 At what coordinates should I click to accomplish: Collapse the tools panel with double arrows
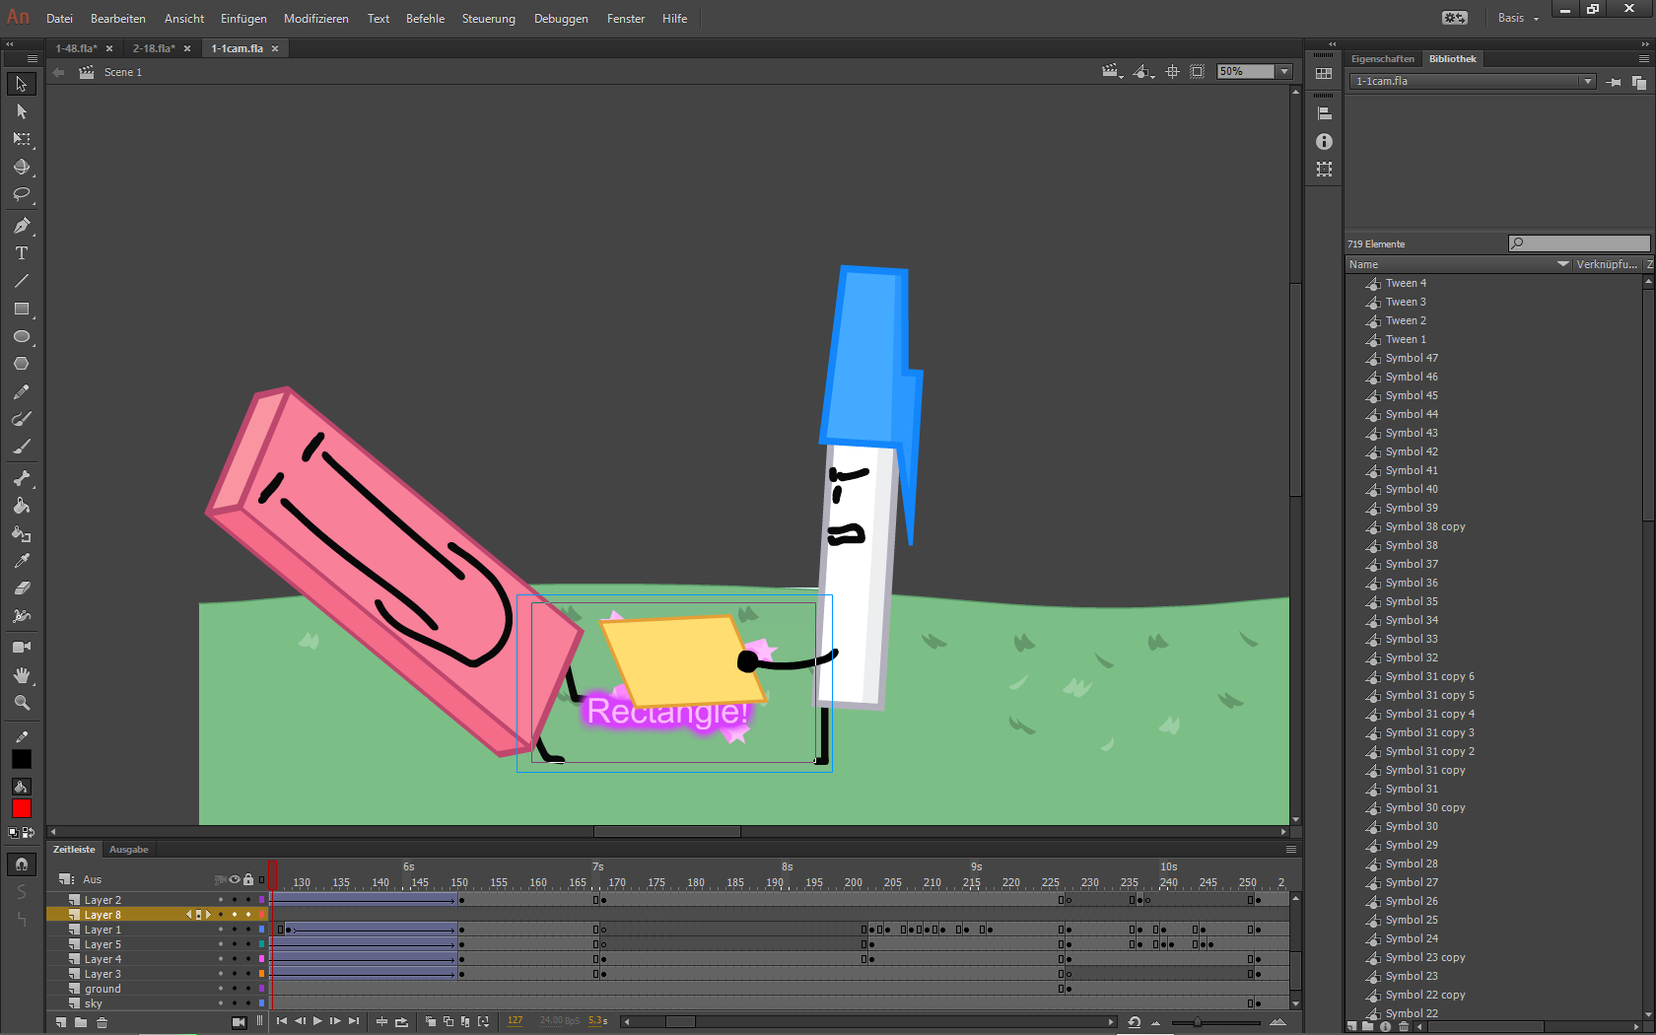[x=9, y=44]
